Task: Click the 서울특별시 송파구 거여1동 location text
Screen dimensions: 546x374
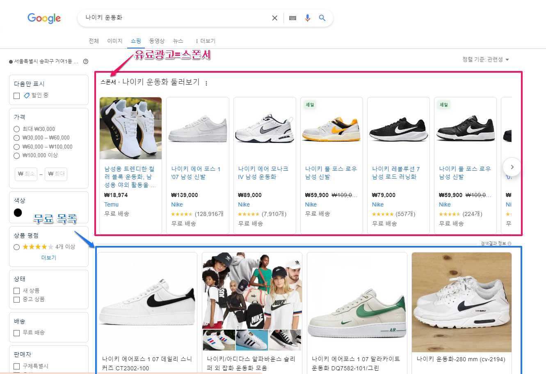Action: click(x=46, y=62)
